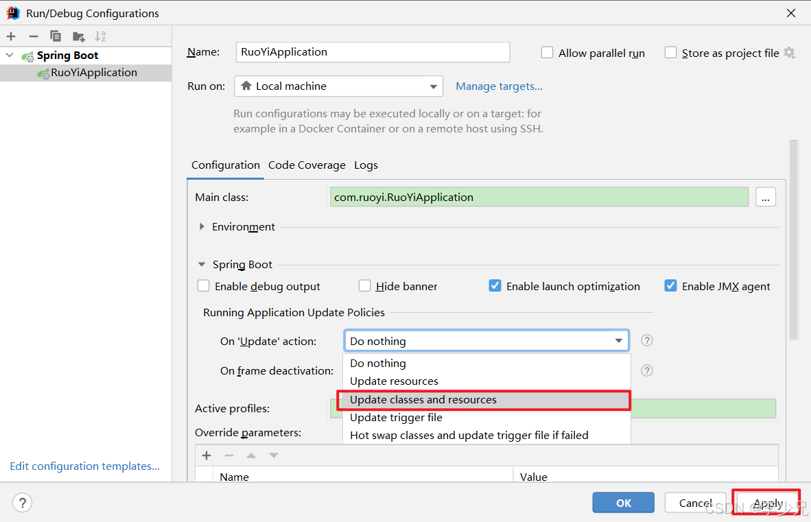Choose Update resources option
Image resolution: width=811 pixels, height=522 pixels.
click(x=486, y=381)
